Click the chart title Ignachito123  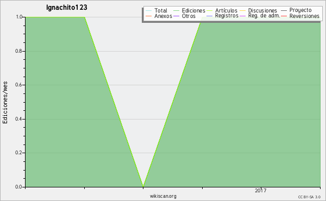point(66,8)
